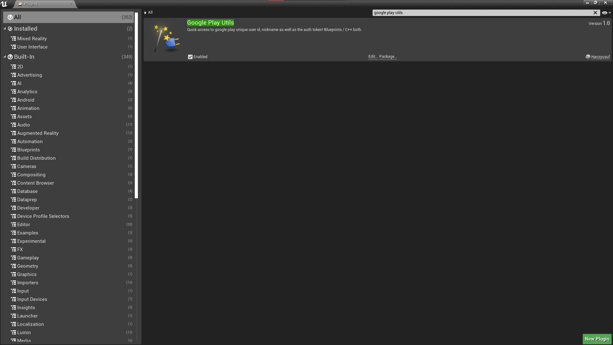Screen dimensions: 613x345
Task: Click the User Interface category list icon
Action: click(x=13, y=47)
